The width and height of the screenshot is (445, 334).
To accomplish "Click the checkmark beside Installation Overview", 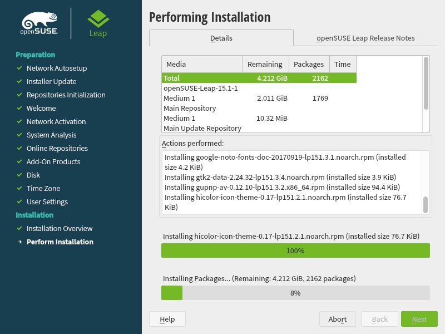I will [x=19, y=228].
